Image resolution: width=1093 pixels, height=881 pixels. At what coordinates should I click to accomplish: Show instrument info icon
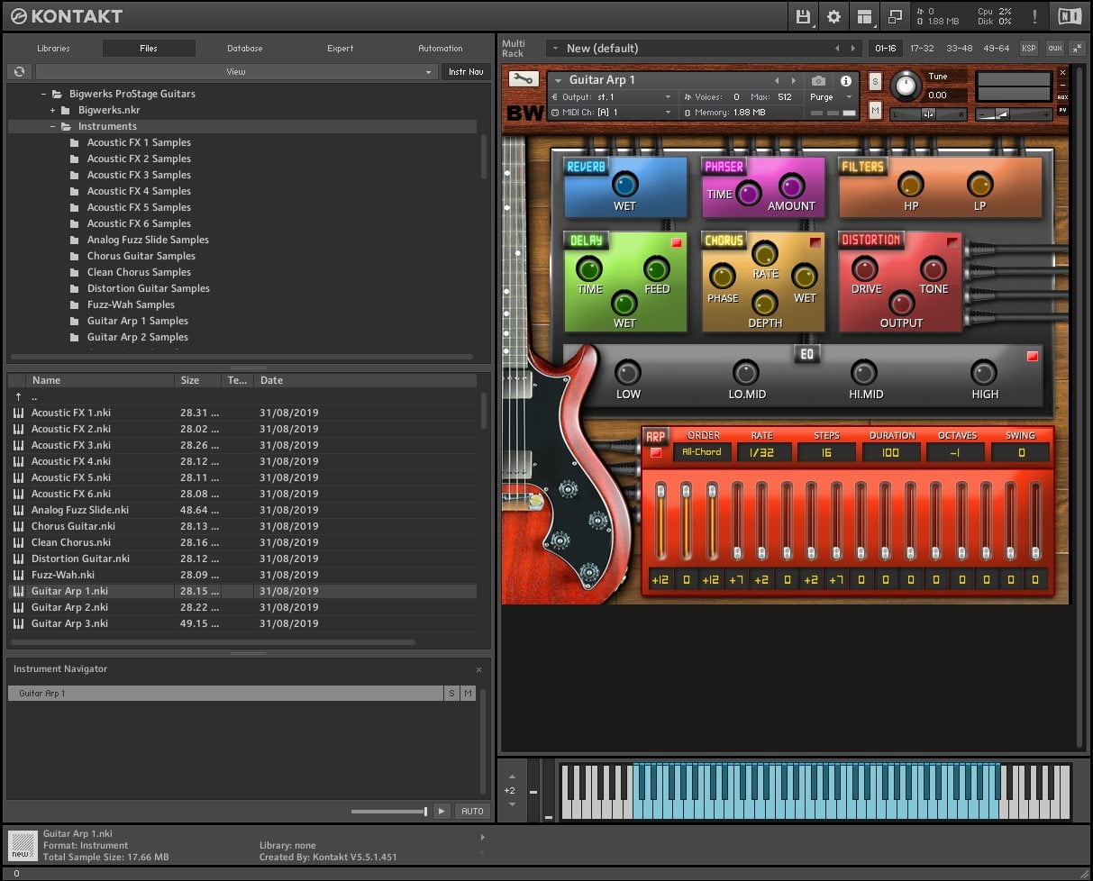tap(846, 81)
